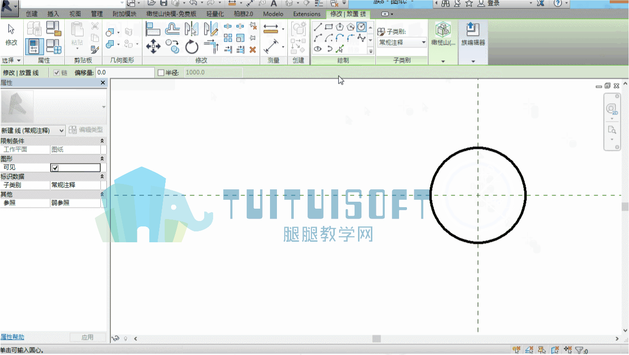Screen dimensions: 629x355
Task: Click the Split Element tool
Action: pos(228,26)
